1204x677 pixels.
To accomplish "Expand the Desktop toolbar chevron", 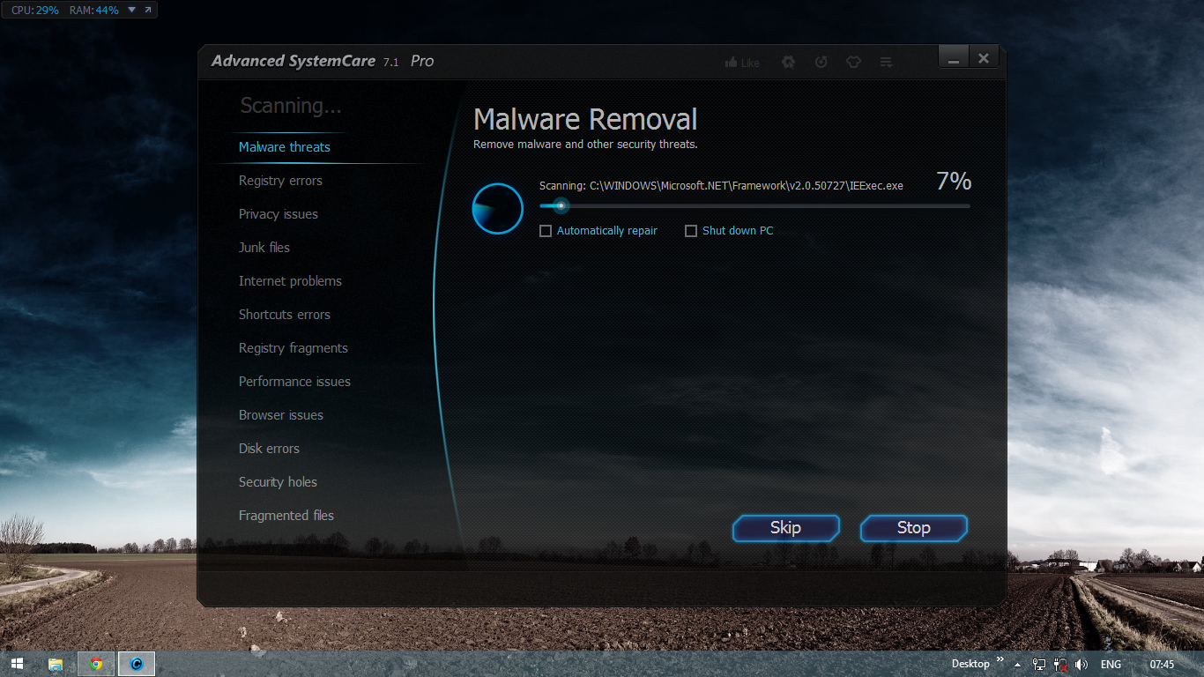I will (x=1001, y=658).
